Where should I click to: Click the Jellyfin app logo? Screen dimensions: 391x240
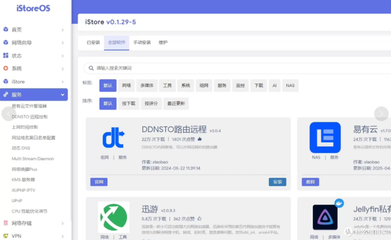(x=325, y=217)
